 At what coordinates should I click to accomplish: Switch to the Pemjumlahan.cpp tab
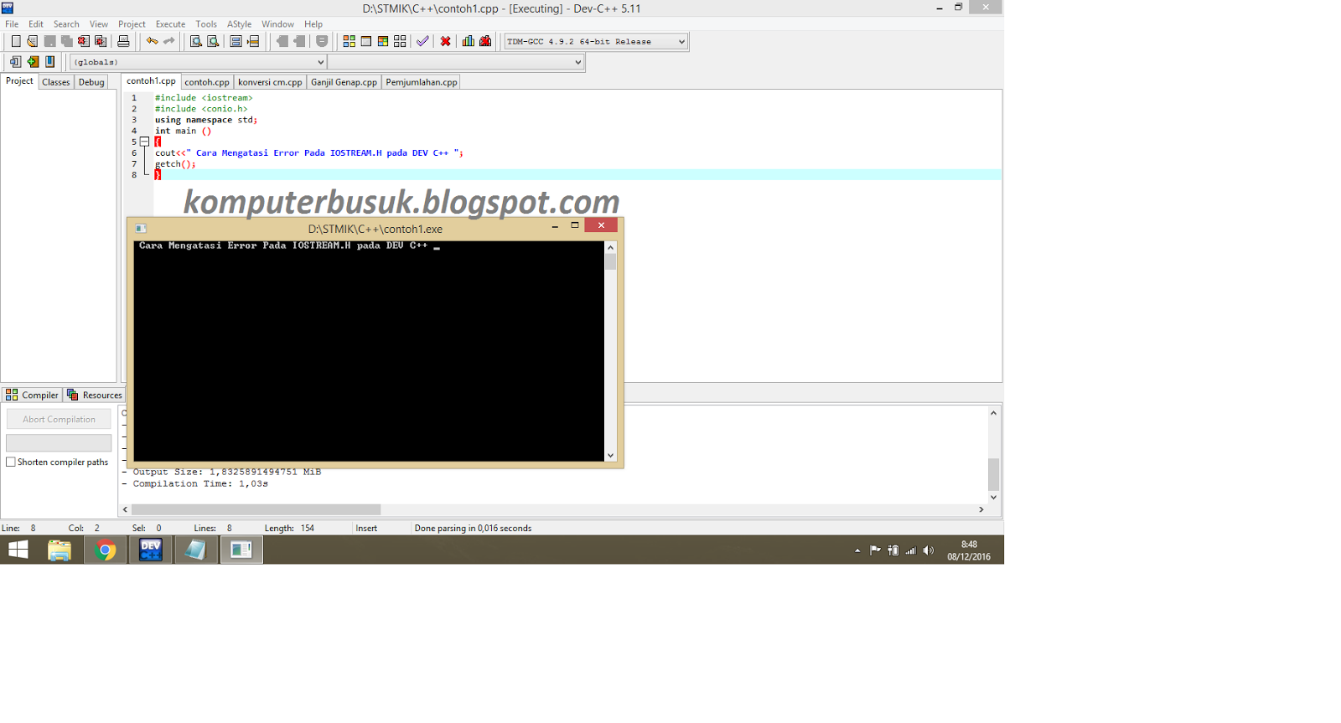coord(422,82)
